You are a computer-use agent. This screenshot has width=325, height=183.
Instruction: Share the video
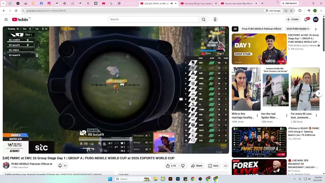point(197,166)
